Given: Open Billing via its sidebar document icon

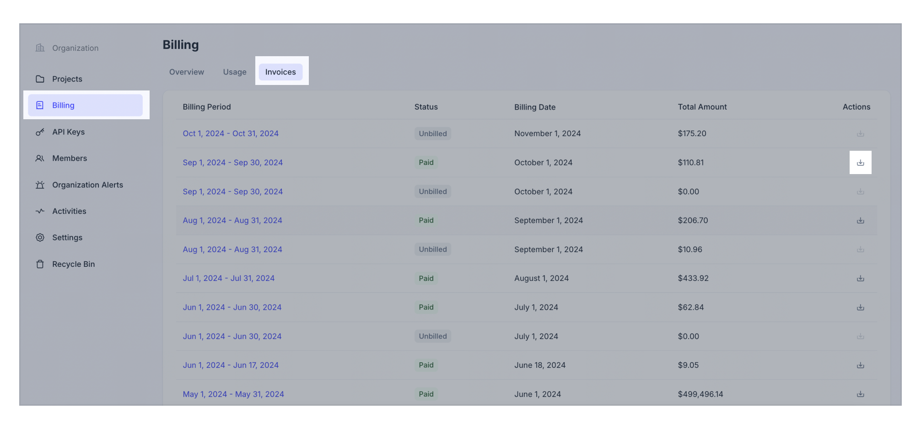Looking at the screenshot, I should [40, 105].
